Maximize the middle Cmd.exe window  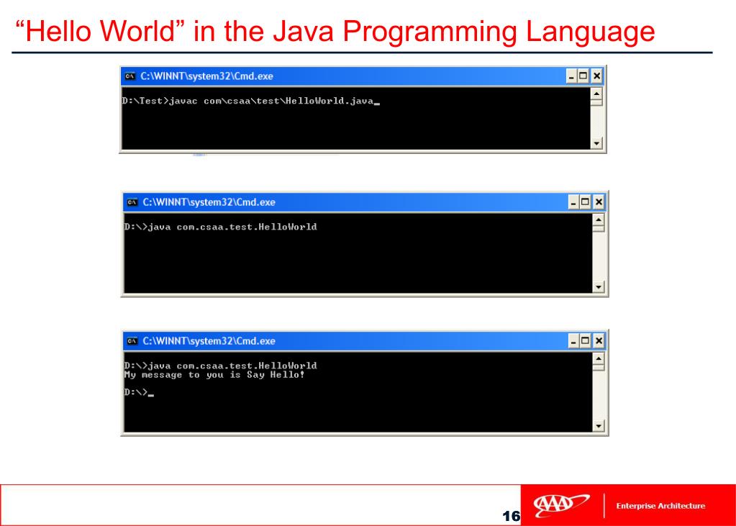click(x=586, y=202)
